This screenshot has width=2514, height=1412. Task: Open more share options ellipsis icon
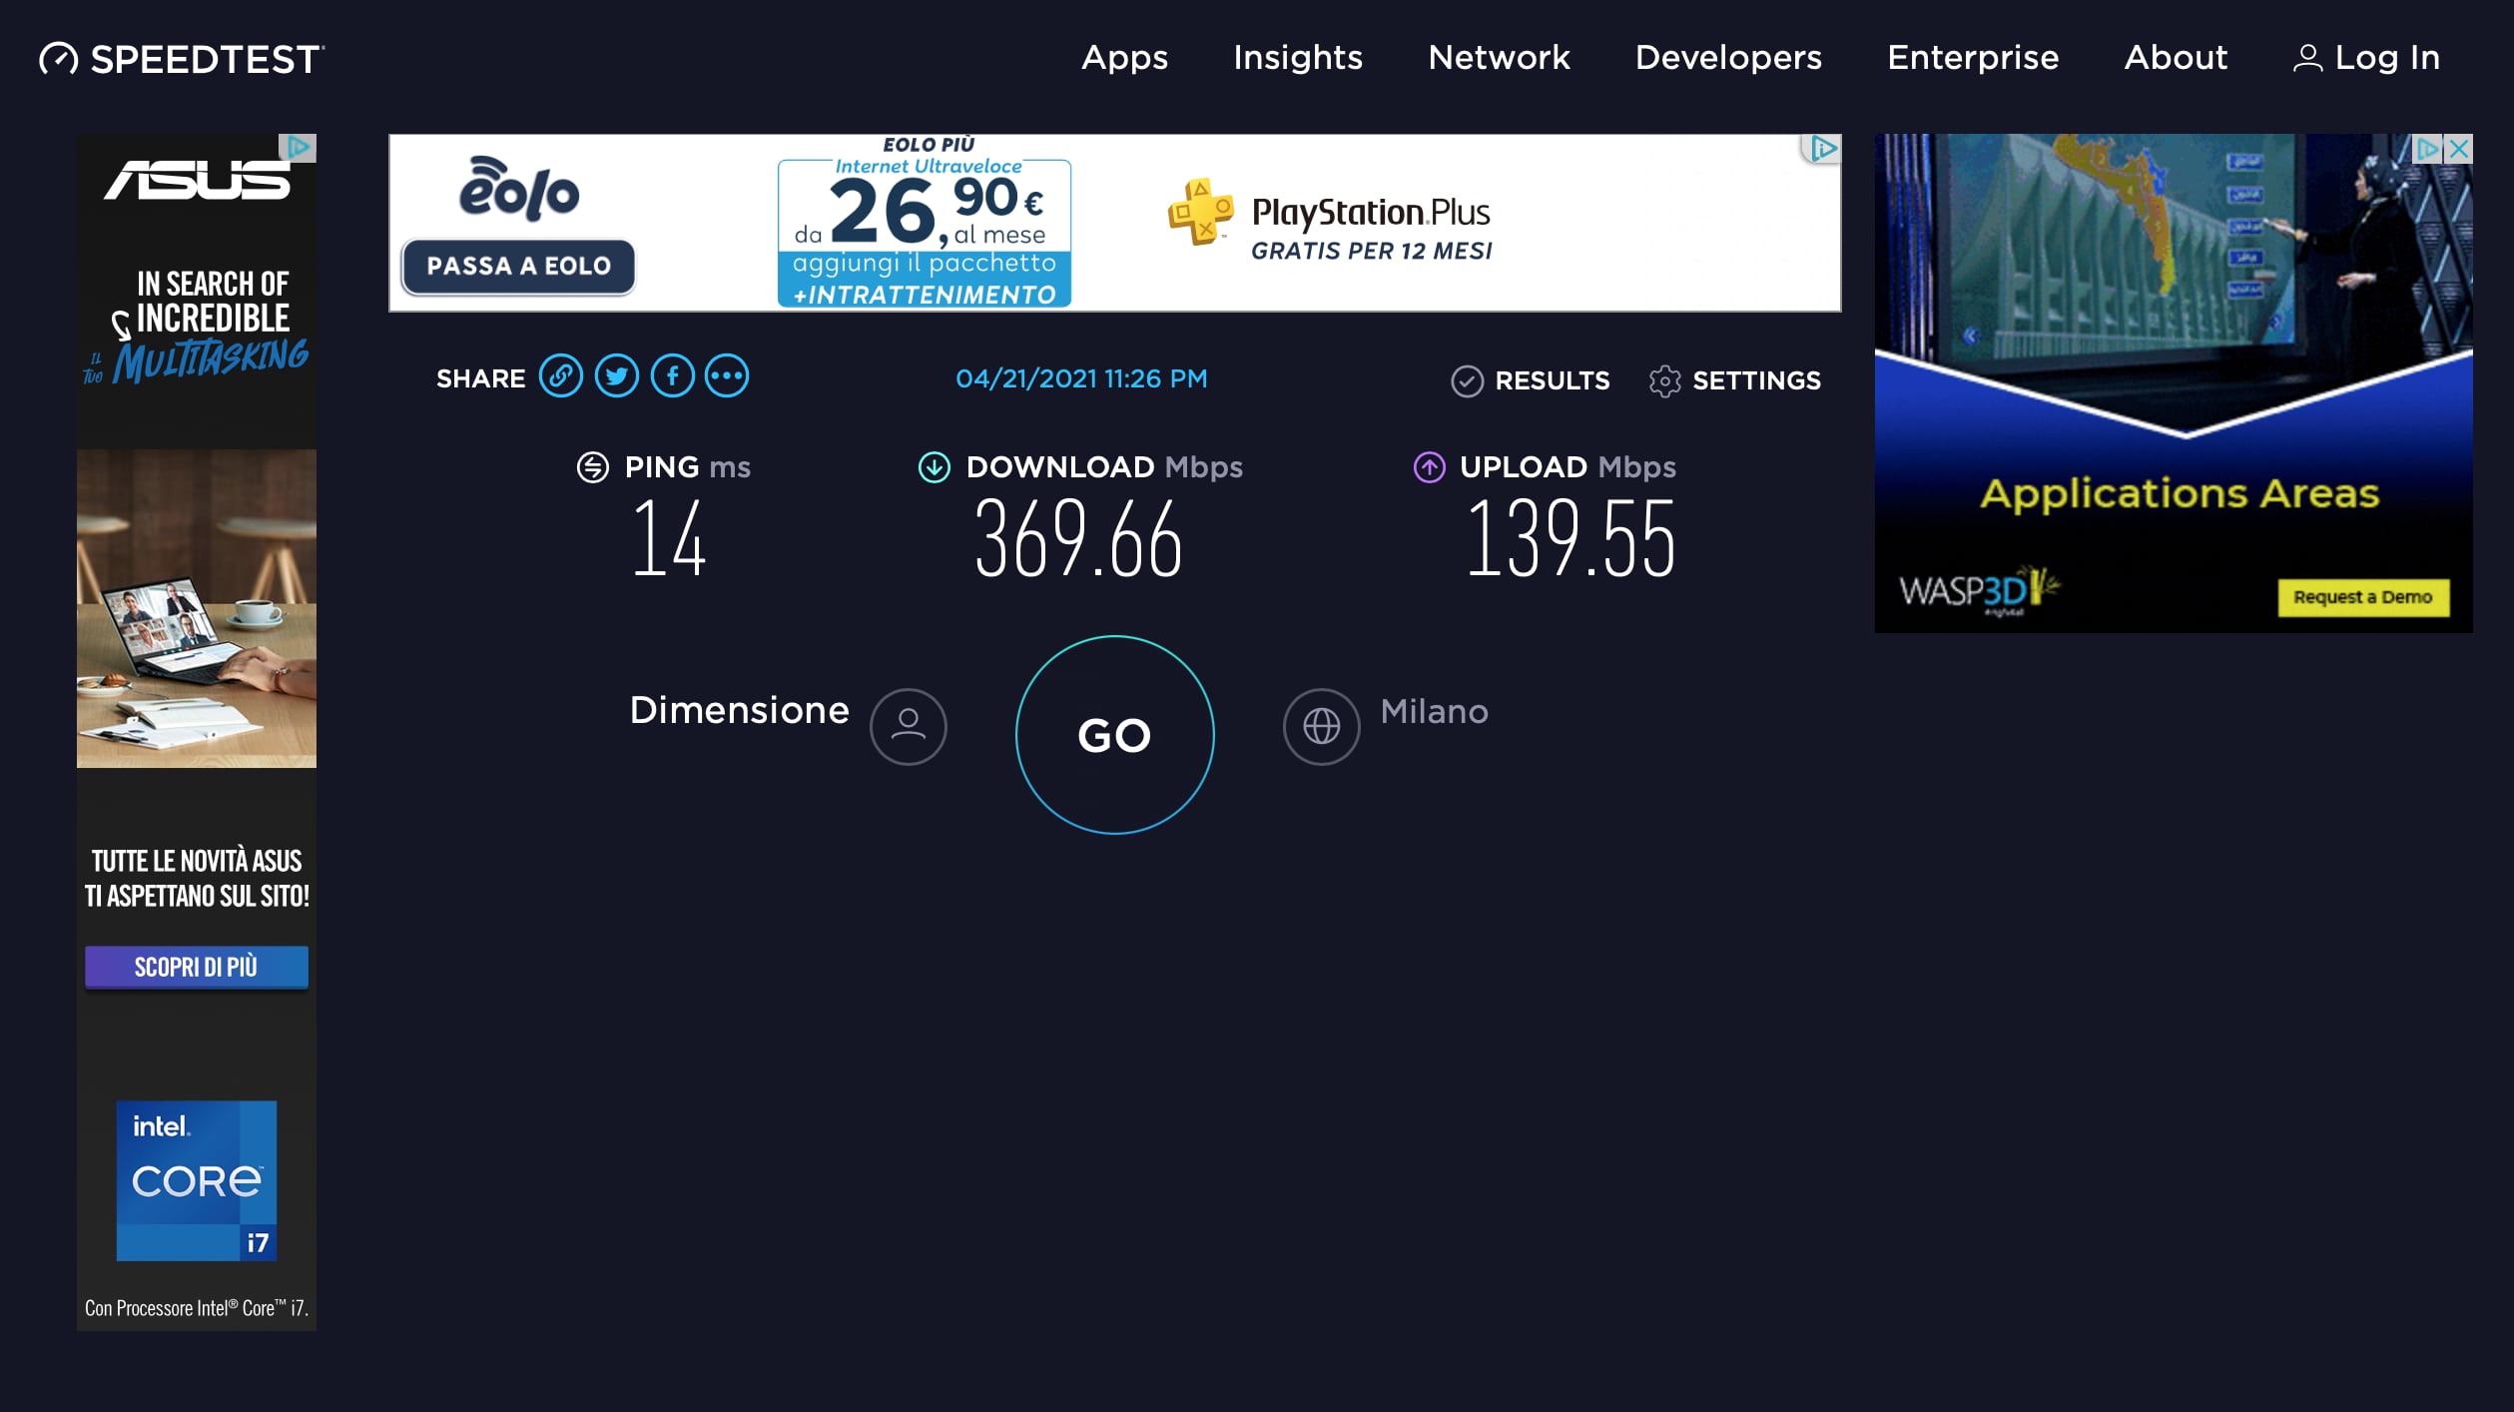[x=727, y=376]
